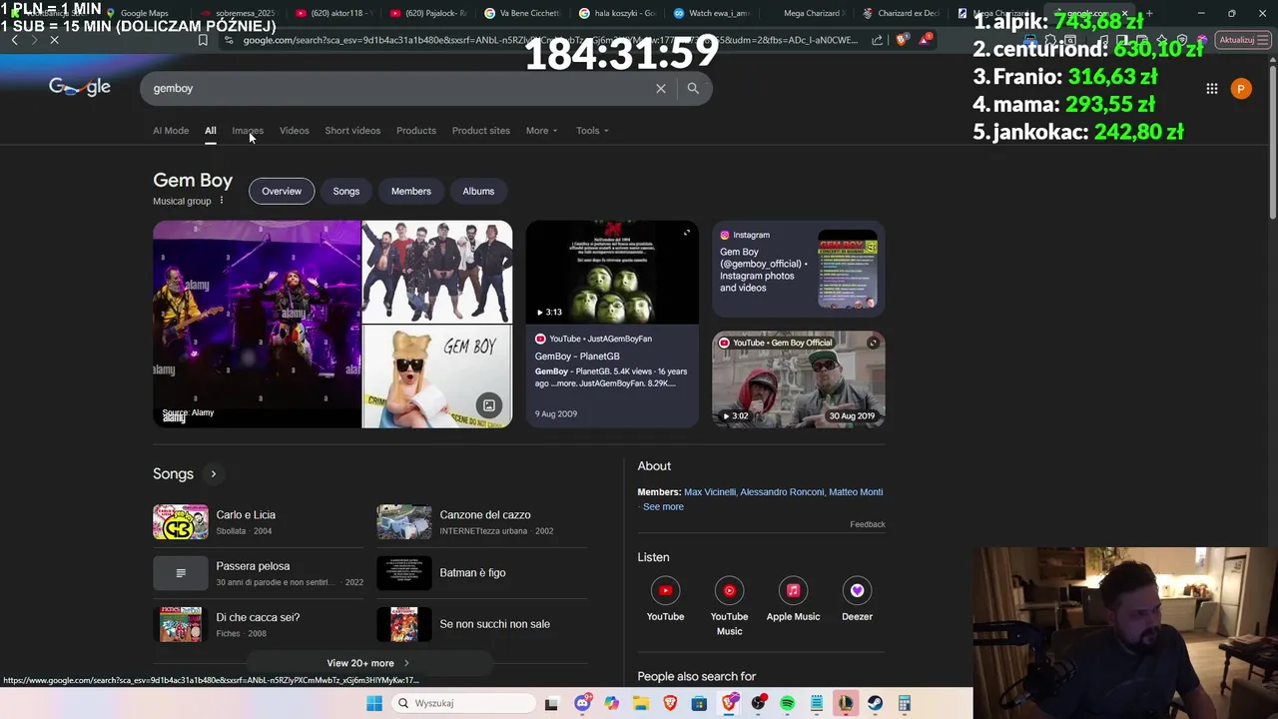Select the Albums chip
The image size is (1278, 719).
tap(478, 191)
